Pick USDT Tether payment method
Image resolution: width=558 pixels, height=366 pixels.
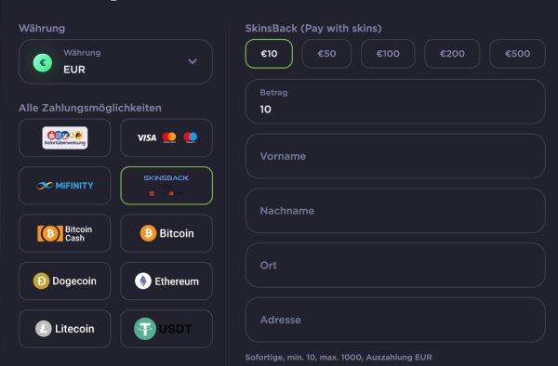(x=166, y=329)
